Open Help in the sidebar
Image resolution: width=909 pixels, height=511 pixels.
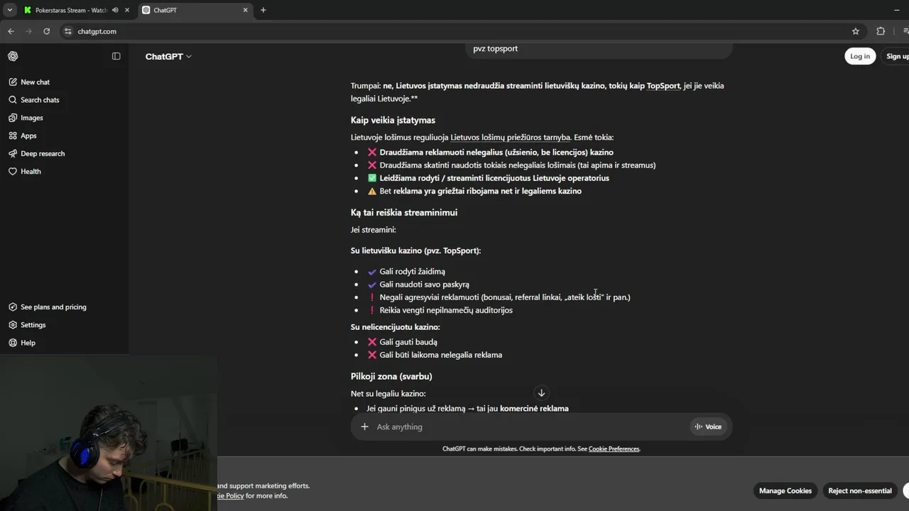(28, 343)
